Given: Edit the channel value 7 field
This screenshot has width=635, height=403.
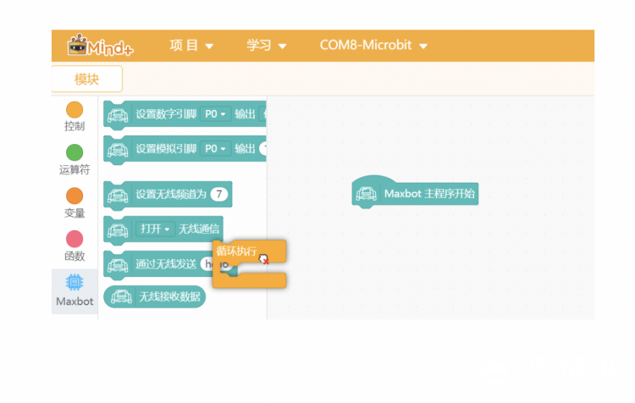Looking at the screenshot, I should point(219,195).
